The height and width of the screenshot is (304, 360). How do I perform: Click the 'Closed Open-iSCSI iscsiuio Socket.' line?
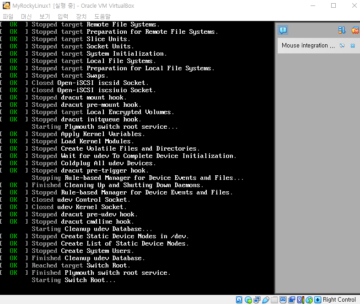(x=94, y=90)
